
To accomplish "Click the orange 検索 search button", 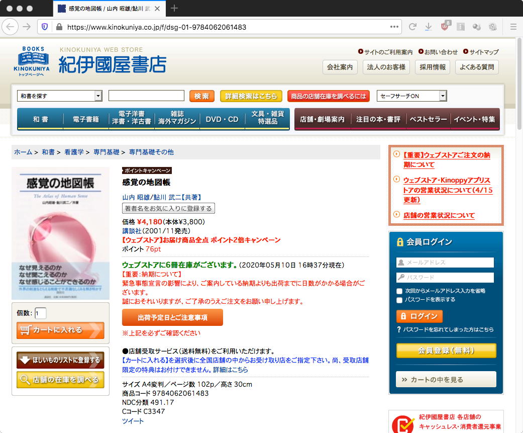I will pyautogui.click(x=202, y=96).
